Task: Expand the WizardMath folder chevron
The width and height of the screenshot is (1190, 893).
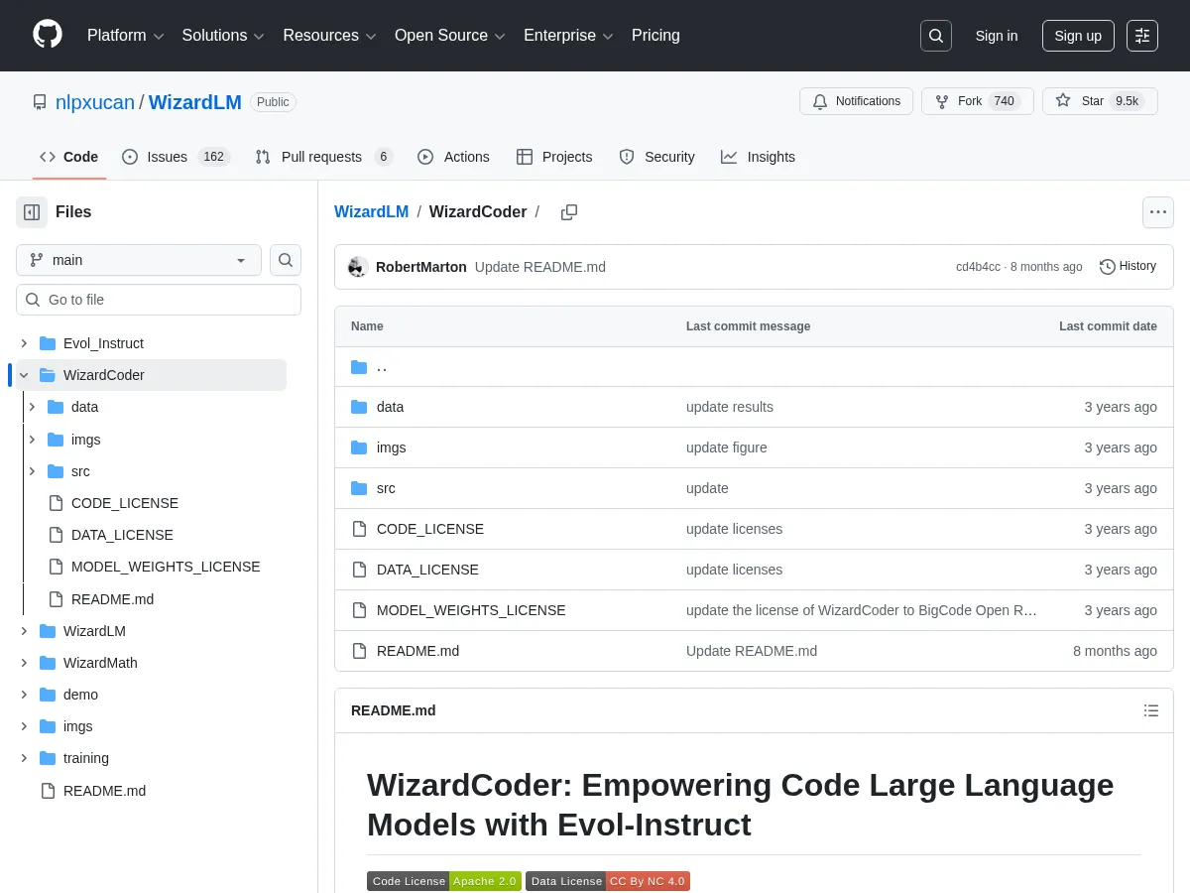Action: (x=24, y=663)
